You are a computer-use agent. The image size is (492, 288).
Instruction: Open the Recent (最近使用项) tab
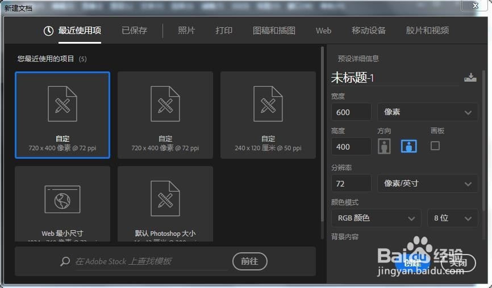tap(80, 31)
